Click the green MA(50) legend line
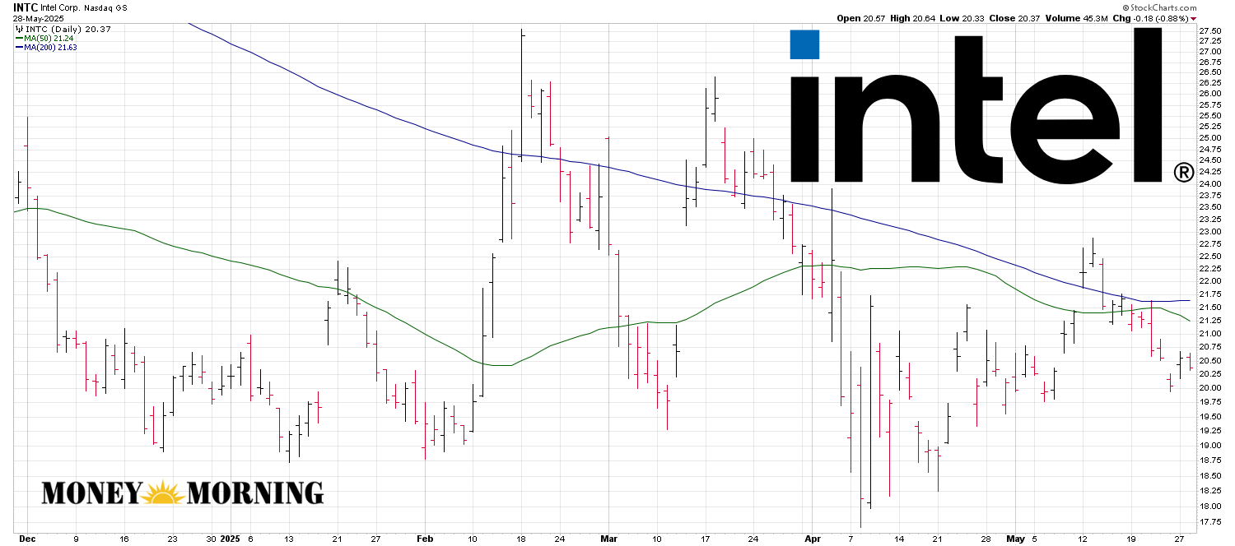1235x546 pixels. tap(18, 38)
